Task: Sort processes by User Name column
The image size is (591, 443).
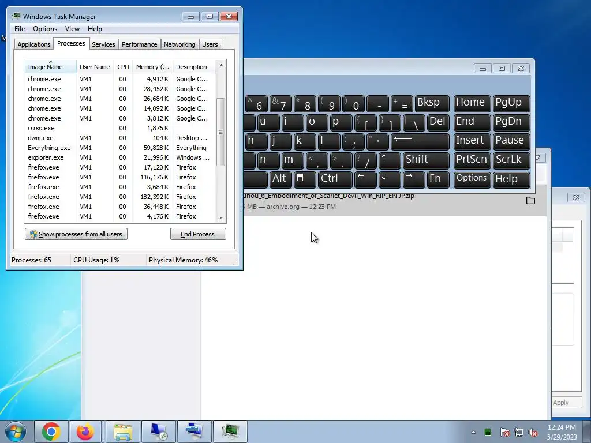Action: [95, 67]
